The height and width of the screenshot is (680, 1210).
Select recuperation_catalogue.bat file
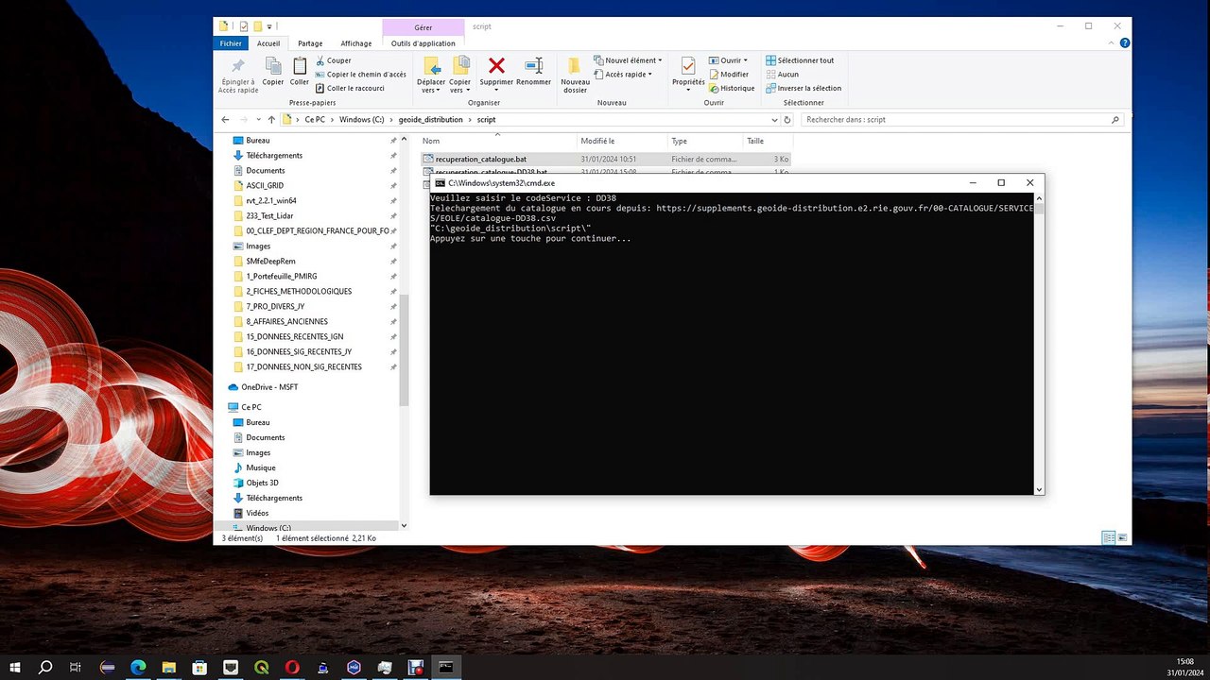pyautogui.click(x=481, y=160)
